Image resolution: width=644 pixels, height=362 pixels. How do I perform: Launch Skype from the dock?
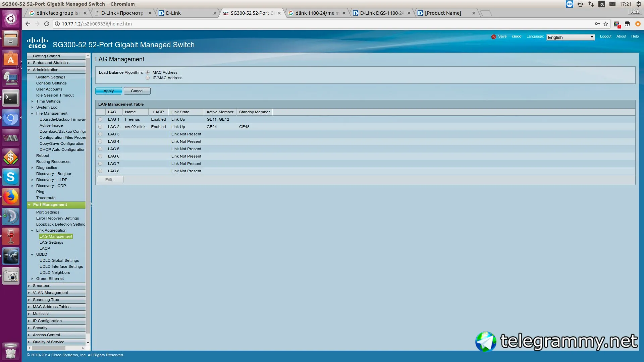point(11,177)
